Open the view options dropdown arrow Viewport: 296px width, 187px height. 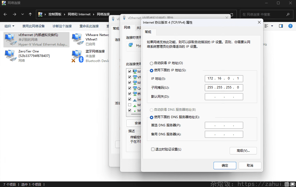point(272,26)
